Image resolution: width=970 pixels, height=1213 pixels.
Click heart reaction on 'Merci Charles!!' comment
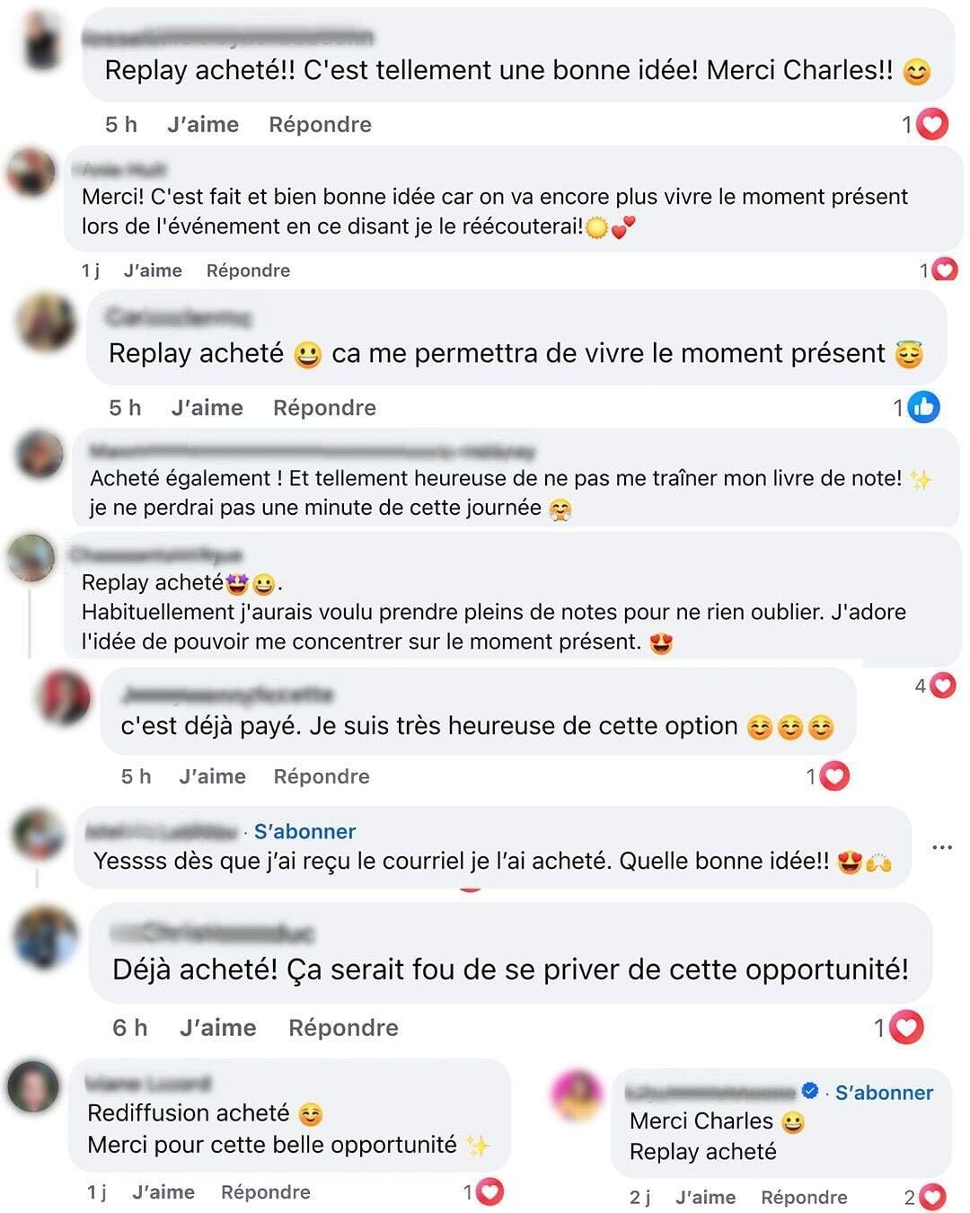pyautogui.click(x=933, y=124)
